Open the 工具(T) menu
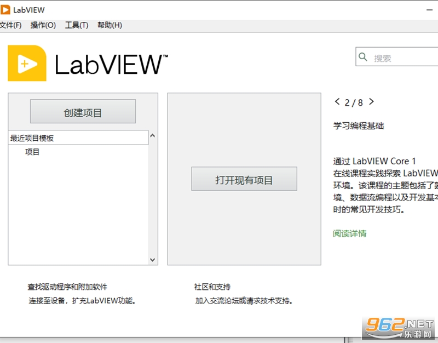 (x=77, y=25)
